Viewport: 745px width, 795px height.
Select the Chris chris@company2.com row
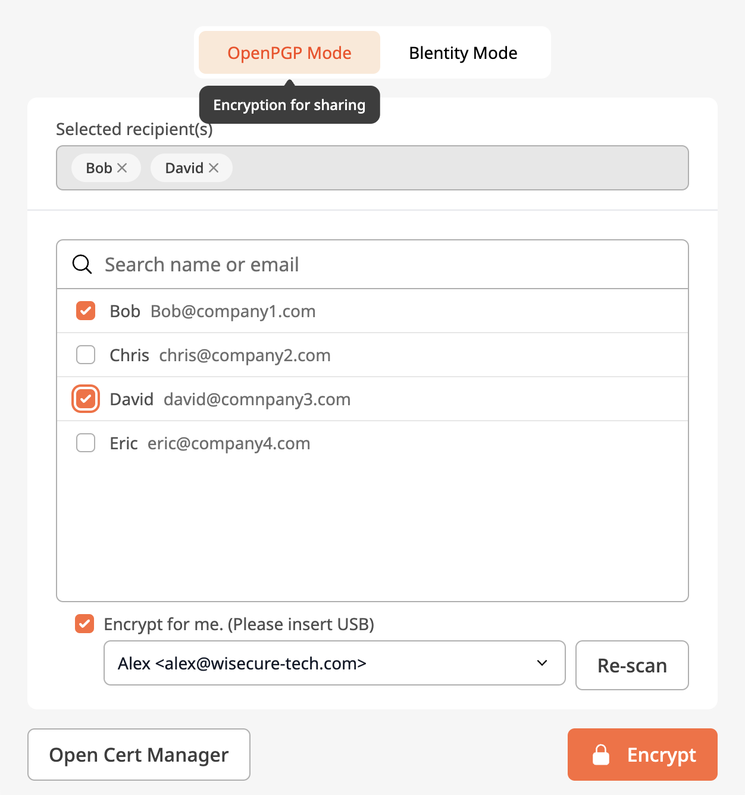coord(372,355)
